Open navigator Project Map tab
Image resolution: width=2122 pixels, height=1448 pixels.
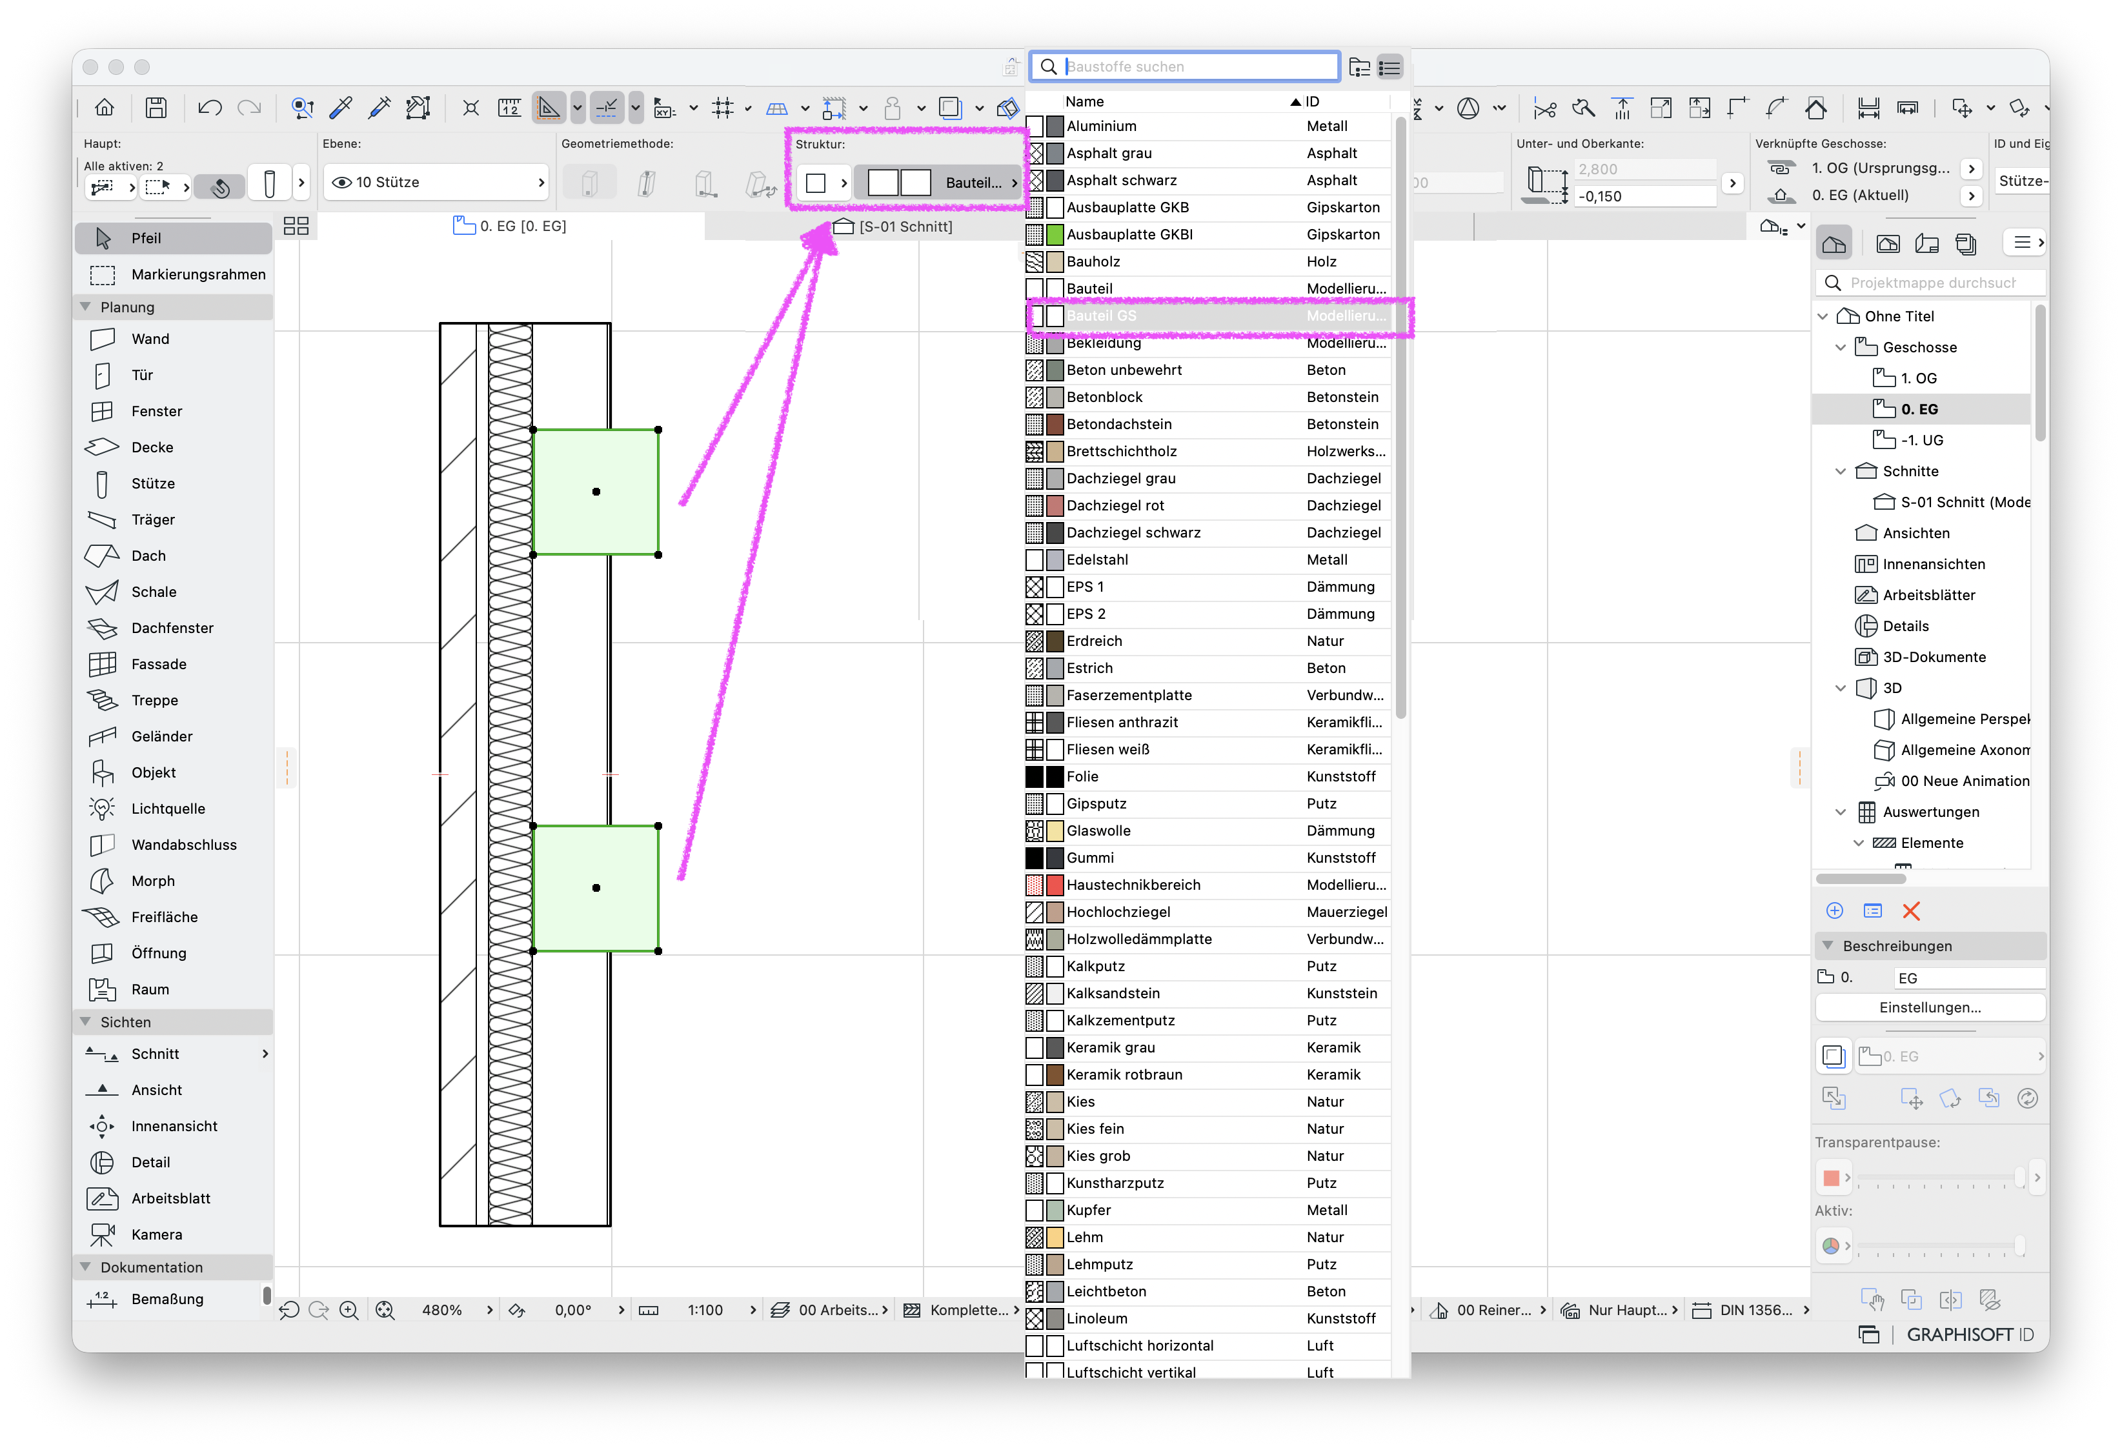tap(1834, 244)
